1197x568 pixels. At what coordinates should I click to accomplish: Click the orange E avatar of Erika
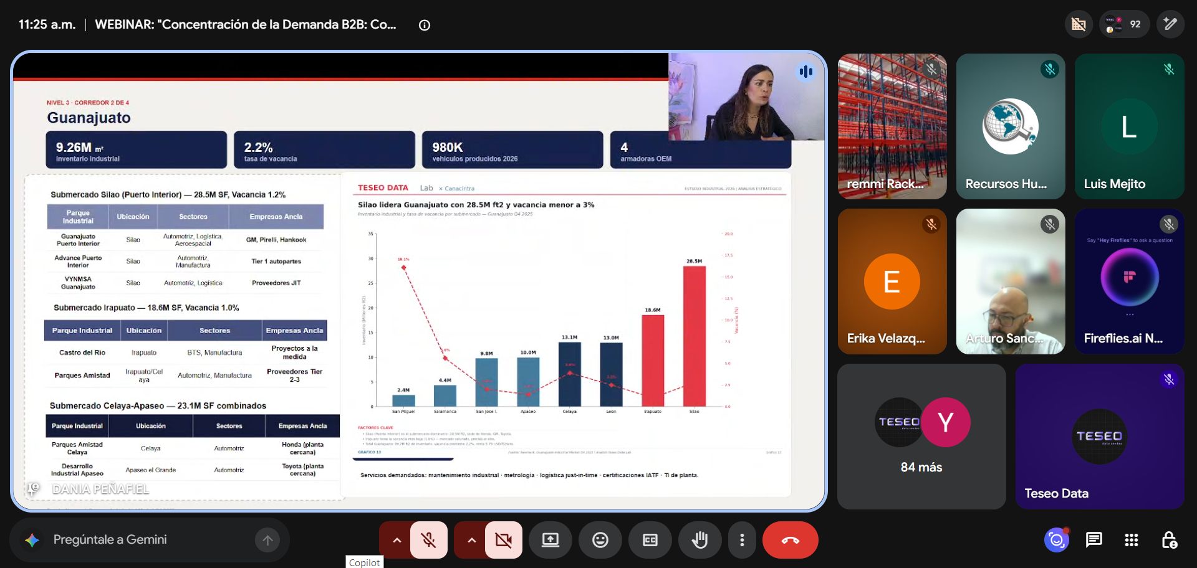pos(892,282)
